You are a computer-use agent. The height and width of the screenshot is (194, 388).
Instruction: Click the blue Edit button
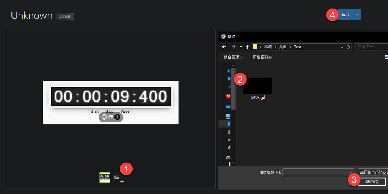[x=345, y=15]
